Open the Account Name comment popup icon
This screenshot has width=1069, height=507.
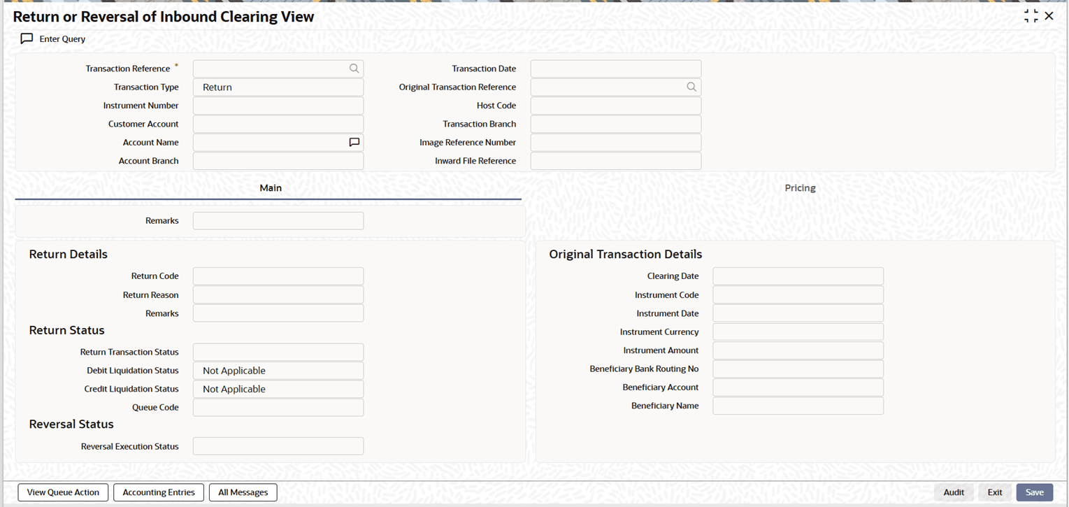pyautogui.click(x=354, y=143)
